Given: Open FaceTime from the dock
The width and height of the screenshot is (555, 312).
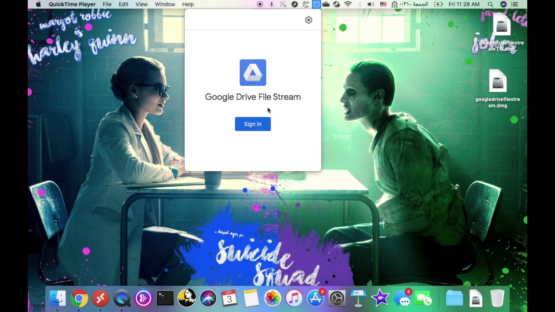Looking at the screenshot, I should [423, 298].
